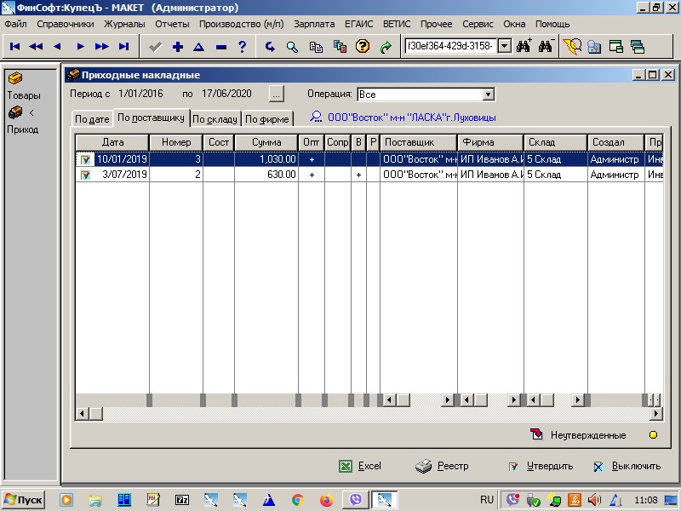Expand the toolbar ID combo box
Image resolution: width=681 pixels, height=511 pixels.
(503, 46)
